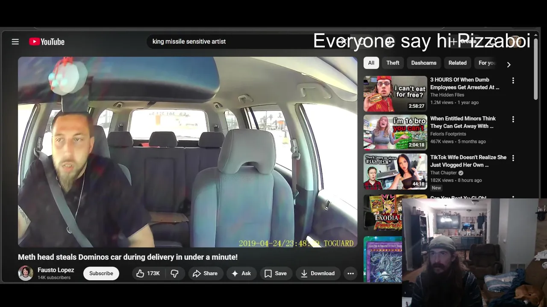
Task: Open 'TikTok Wife Doesn't Realize' video thumbnail
Action: (395, 171)
